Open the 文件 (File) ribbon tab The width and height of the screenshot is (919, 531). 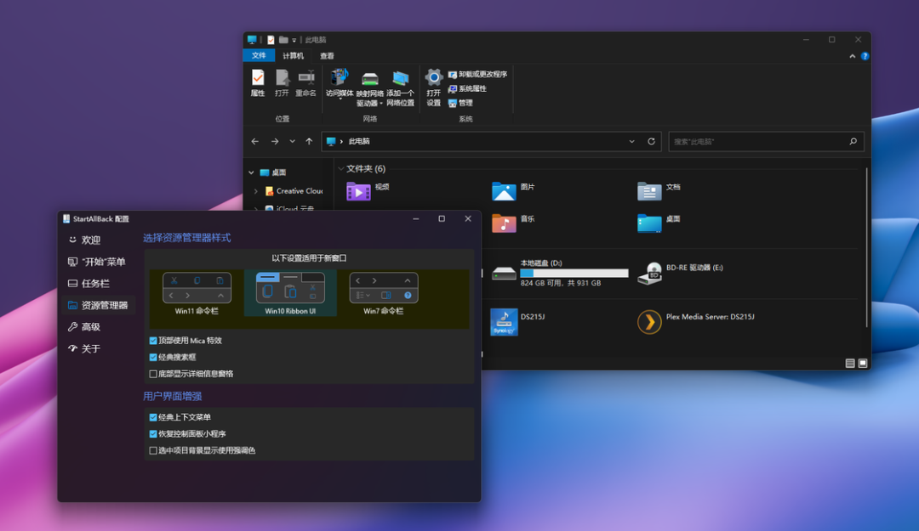259,55
